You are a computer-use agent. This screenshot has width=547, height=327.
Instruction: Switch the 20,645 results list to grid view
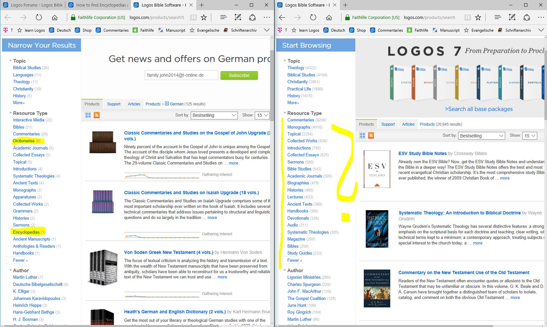coord(362,136)
